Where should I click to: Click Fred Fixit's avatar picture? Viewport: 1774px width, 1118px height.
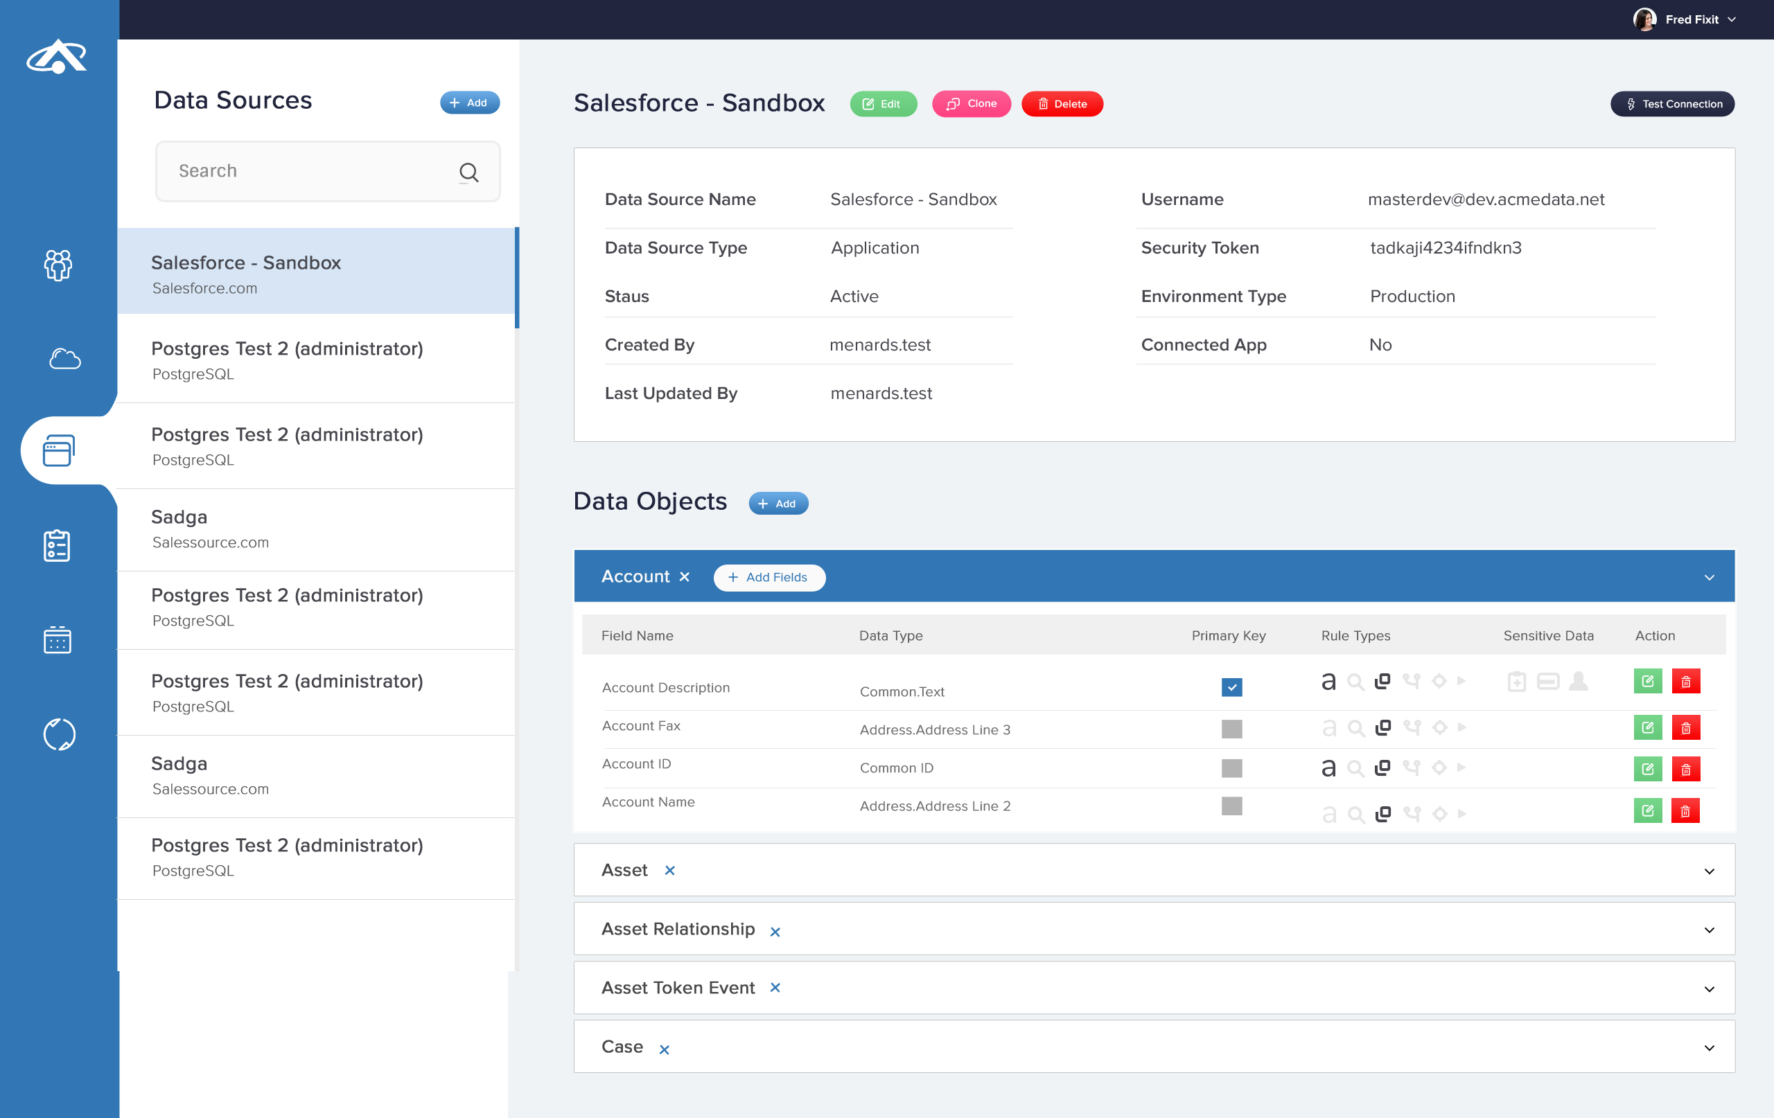click(1644, 19)
